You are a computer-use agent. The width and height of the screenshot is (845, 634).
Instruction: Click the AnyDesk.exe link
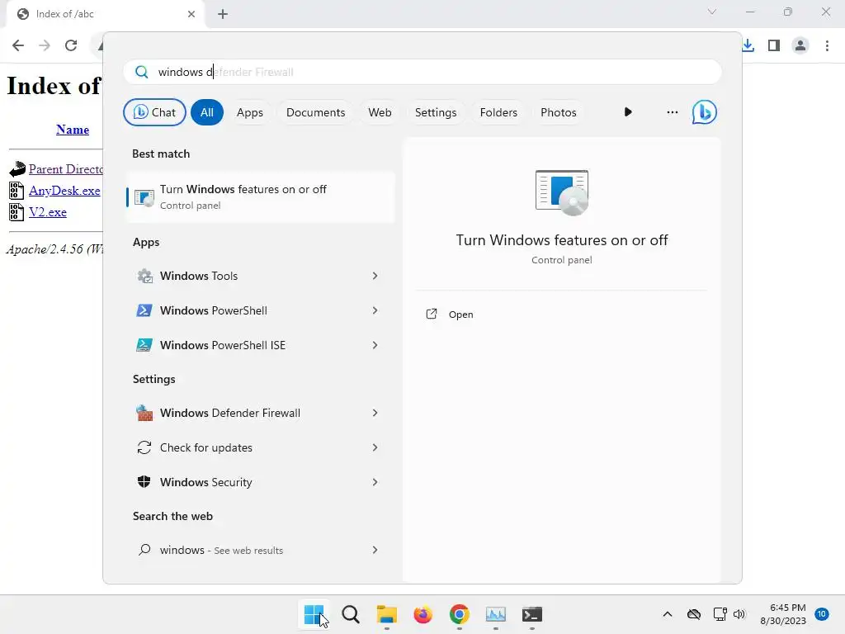coord(64,191)
